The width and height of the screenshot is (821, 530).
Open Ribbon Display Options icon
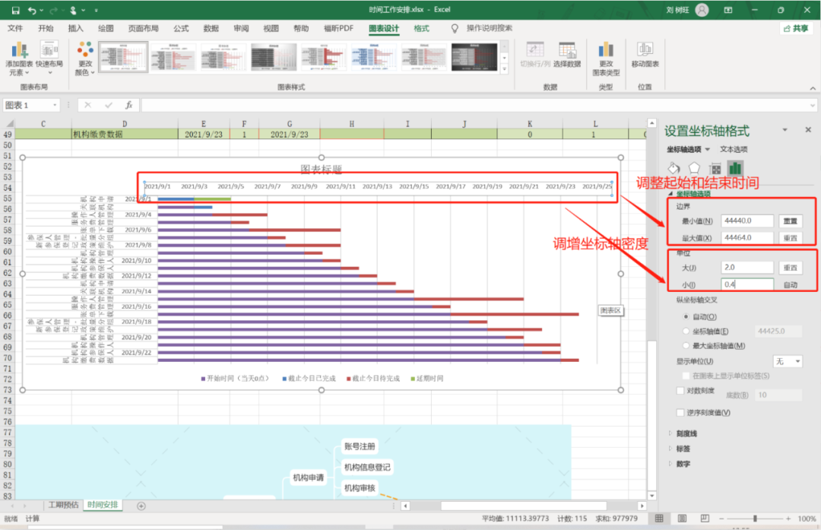(728, 10)
